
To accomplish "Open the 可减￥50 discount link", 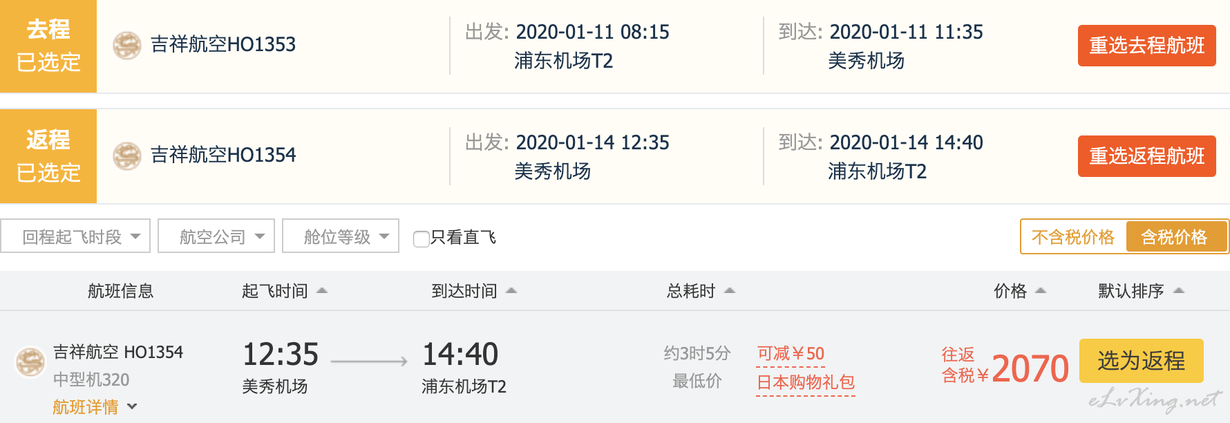I will [791, 354].
